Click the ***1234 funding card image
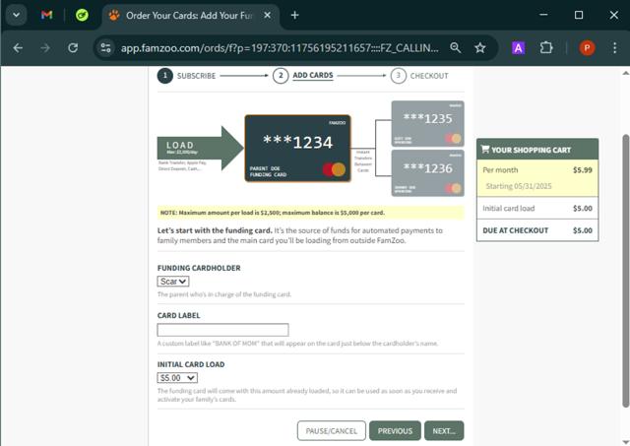630x446 pixels. click(x=297, y=149)
